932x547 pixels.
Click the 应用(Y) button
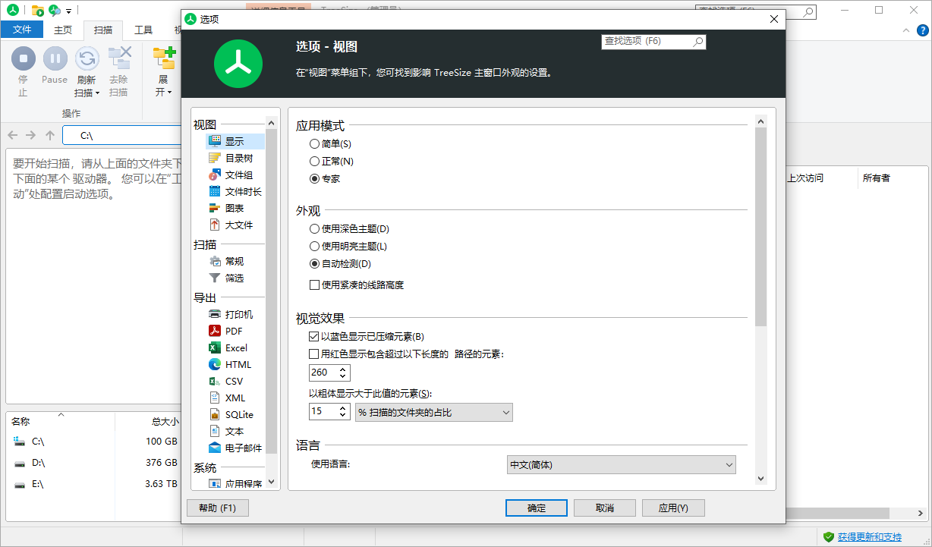(672, 508)
